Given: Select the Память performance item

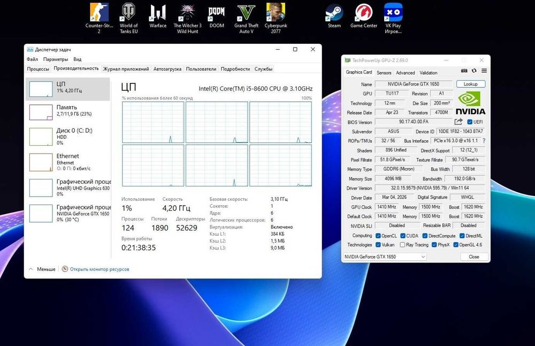Looking at the screenshot, I should [68, 112].
